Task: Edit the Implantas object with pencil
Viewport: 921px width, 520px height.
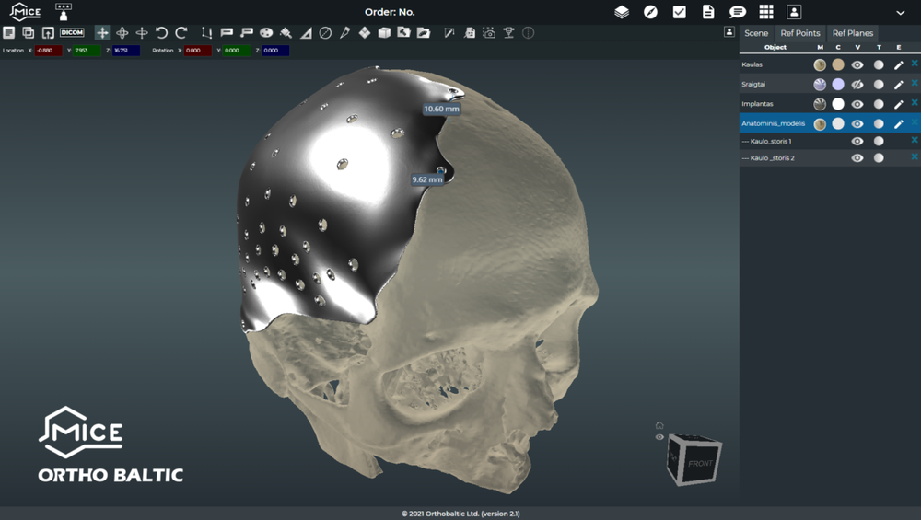Action: (899, 104)
